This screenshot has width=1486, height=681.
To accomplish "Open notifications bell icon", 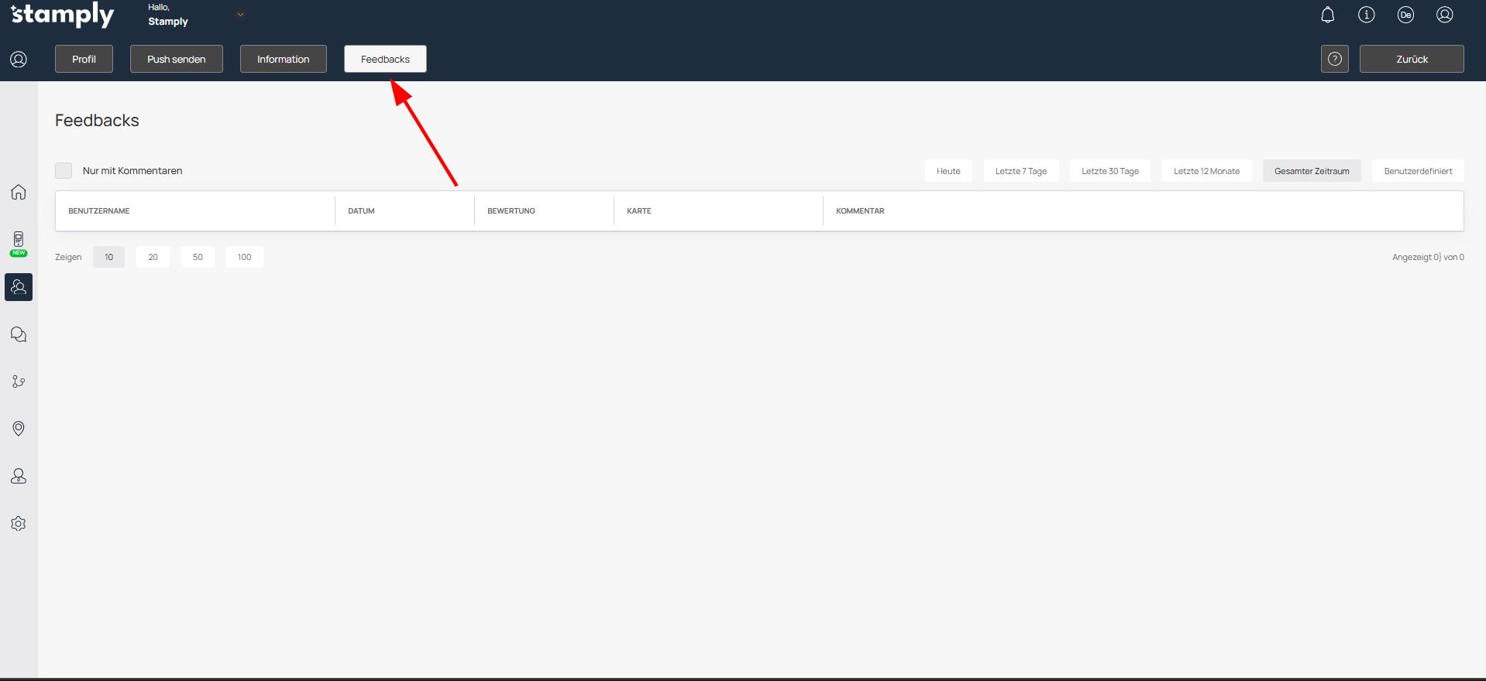I will point(1327,15).
